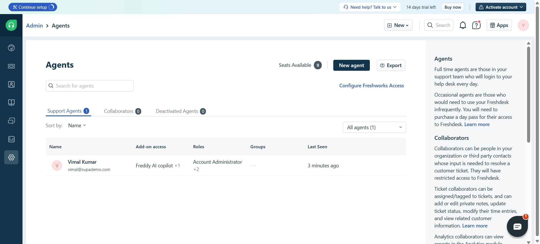Click the 3 minutes ago cell

click(323, 166)
